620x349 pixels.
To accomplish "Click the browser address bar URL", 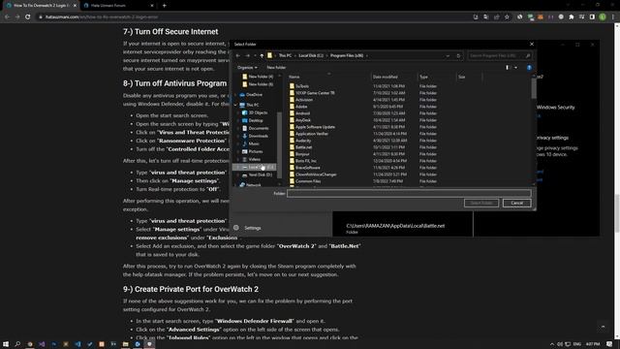I will tap(102, 17).
